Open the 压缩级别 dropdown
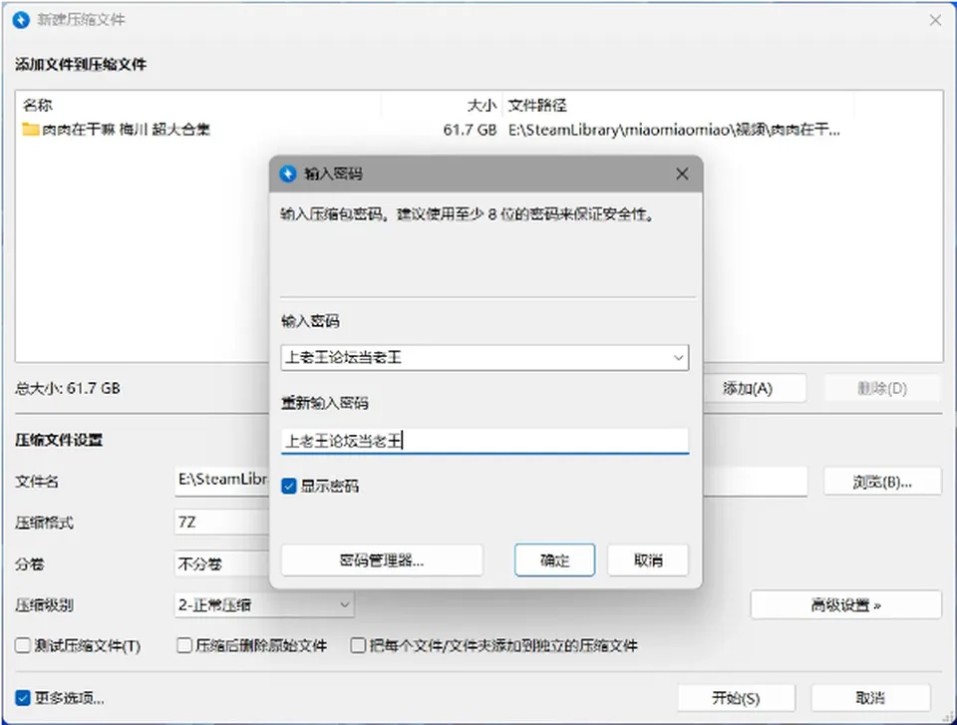Screen dimensions: 957x725 [x=264, y=605]
